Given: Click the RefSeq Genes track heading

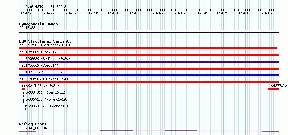Looking at the screenshot, I should tap(33, 124).
